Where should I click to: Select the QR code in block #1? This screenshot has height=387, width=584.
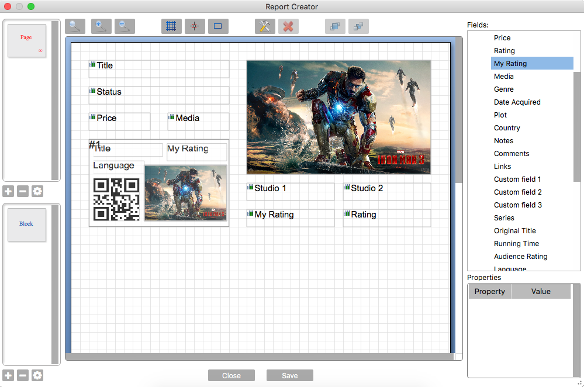click(116, 199)
